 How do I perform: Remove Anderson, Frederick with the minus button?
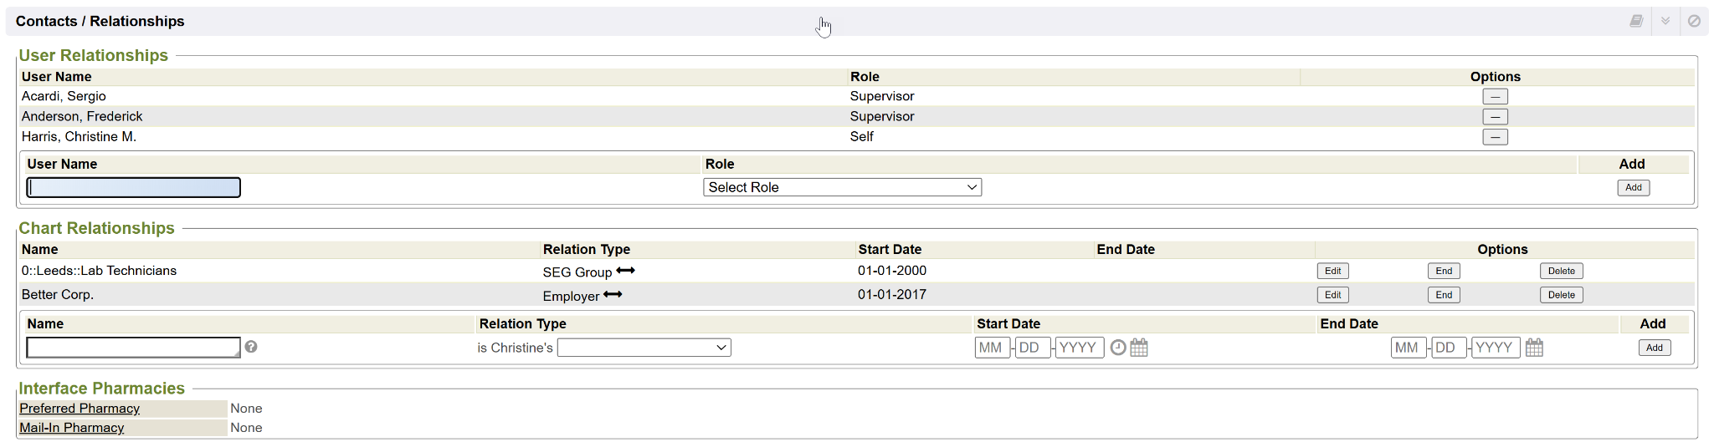[x=1495, y=117]
